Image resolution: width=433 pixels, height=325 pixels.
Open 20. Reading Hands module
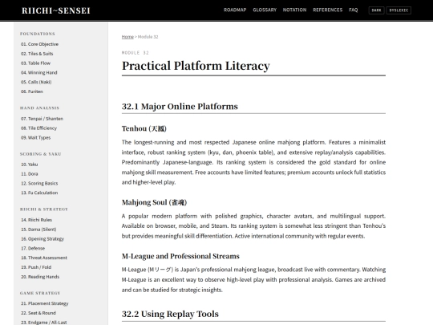coord(40,277)
